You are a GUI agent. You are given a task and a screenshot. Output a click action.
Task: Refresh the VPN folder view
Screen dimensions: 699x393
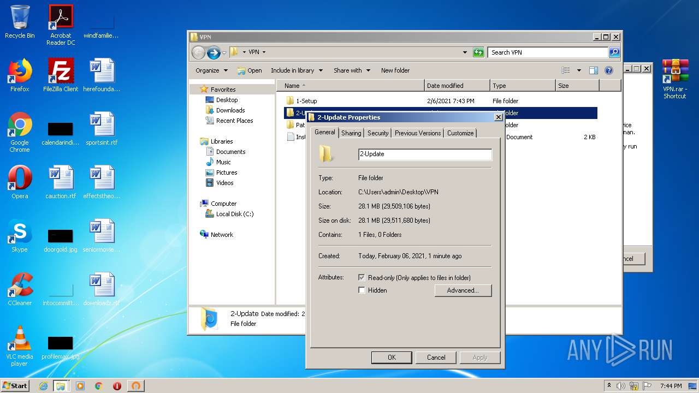pyautogui.click(x=478, y=52)
